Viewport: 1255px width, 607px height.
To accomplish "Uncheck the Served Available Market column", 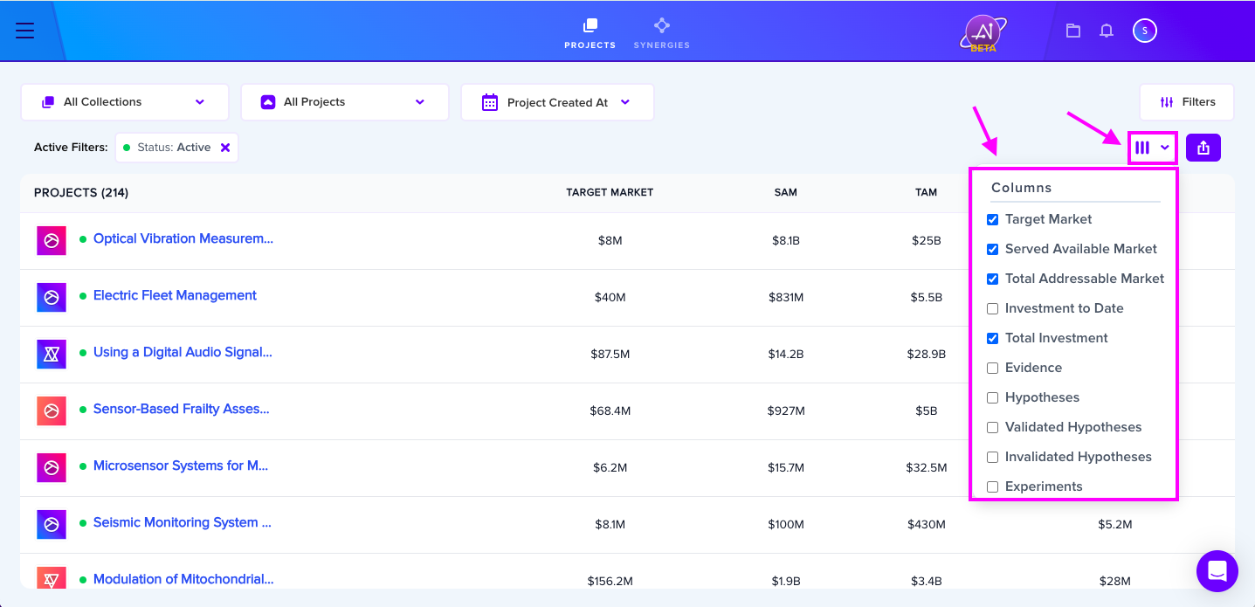I will point(992,249).
